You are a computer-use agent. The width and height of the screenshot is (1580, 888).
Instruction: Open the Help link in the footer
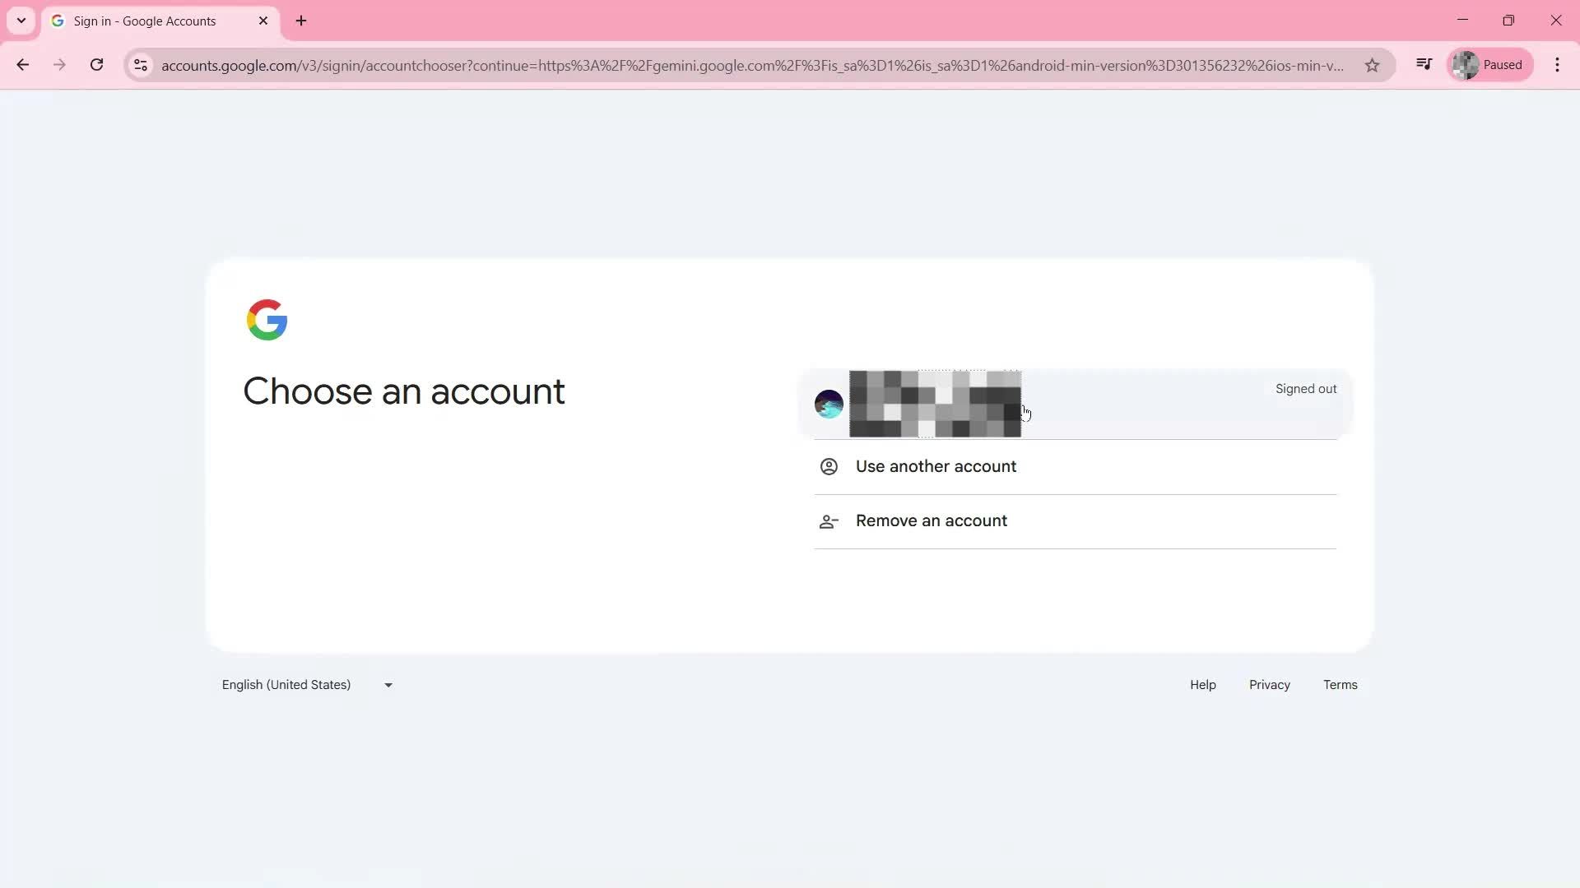1202,684
